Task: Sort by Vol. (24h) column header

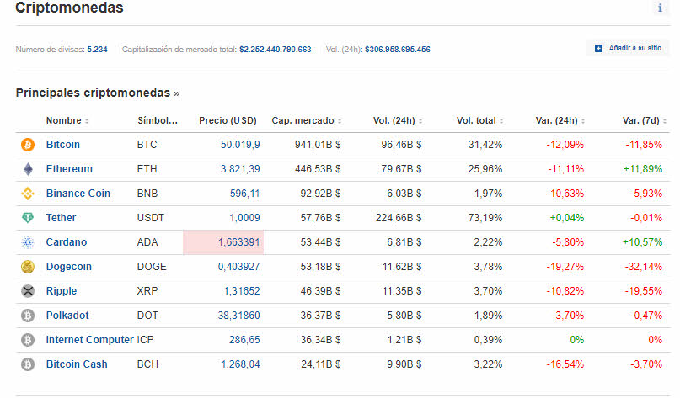Action: pos(397,120)
